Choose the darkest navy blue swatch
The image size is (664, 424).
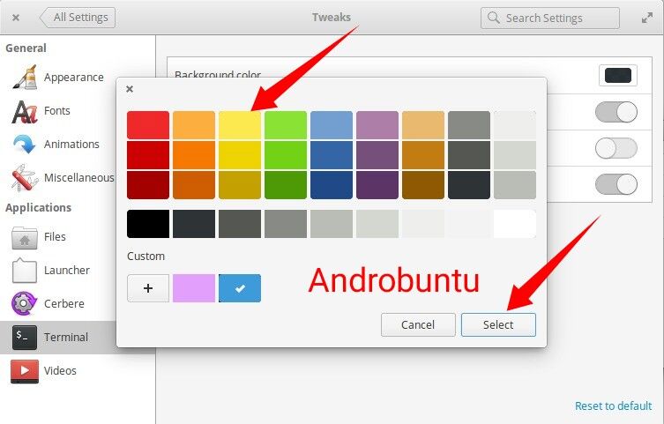332,185
